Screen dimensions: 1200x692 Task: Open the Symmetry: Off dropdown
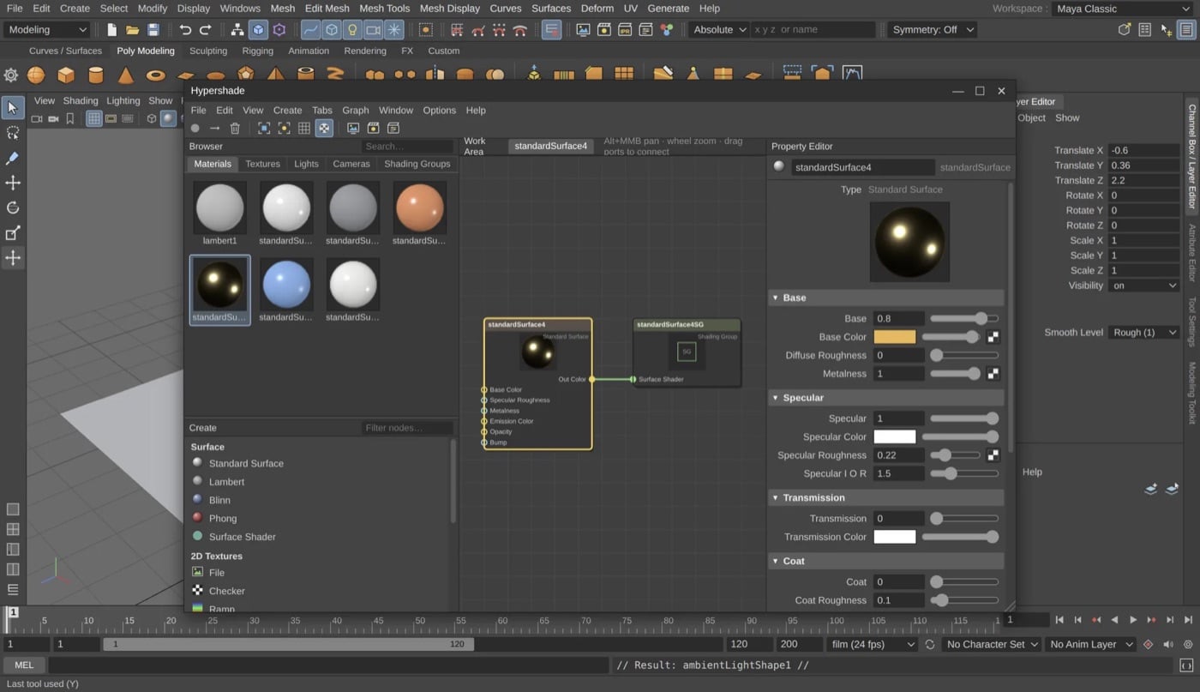(x=932, y=29)
